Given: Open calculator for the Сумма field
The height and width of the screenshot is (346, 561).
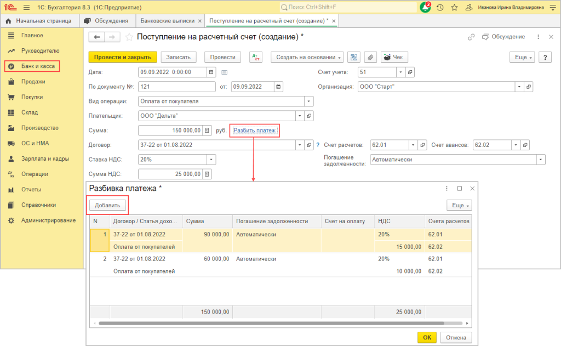Looking at the screenshot, I should (207, 131).
